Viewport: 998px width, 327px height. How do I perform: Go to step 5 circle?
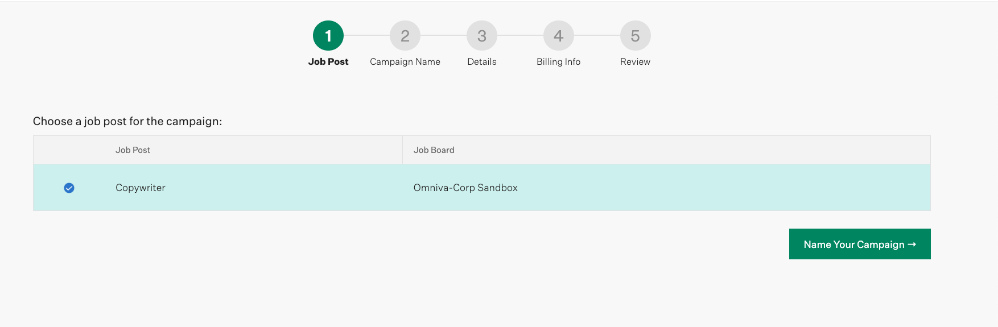click(x=636, y=36)
